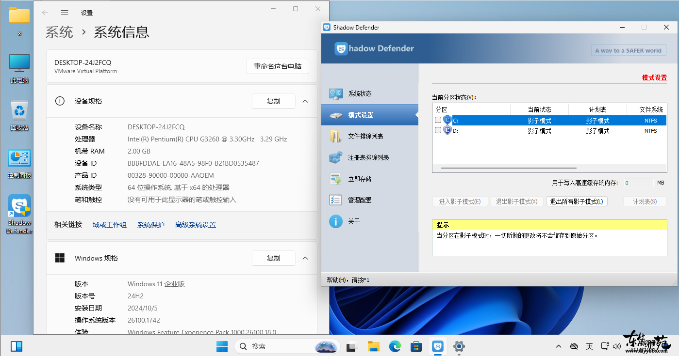Click the shield icon of D: partition

coord(447,130)
